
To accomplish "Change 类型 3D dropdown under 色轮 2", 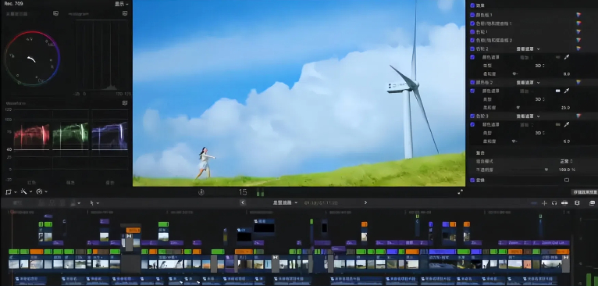I will click(x=540, y=66).
